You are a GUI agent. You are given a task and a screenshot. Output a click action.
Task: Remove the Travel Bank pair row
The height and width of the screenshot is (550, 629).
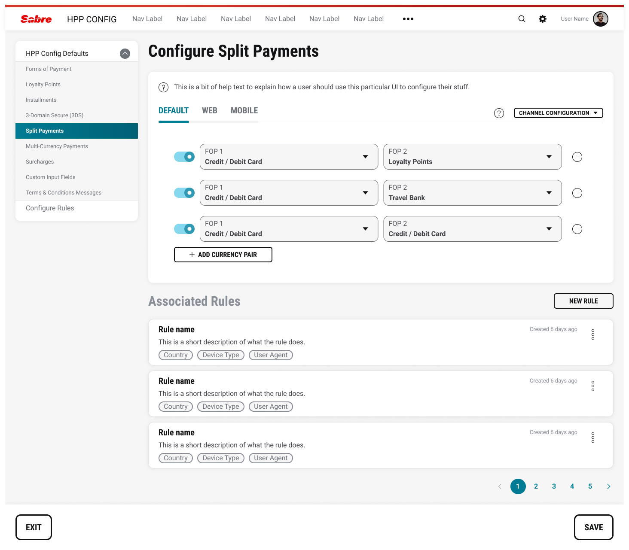click(x=577, y=193)
